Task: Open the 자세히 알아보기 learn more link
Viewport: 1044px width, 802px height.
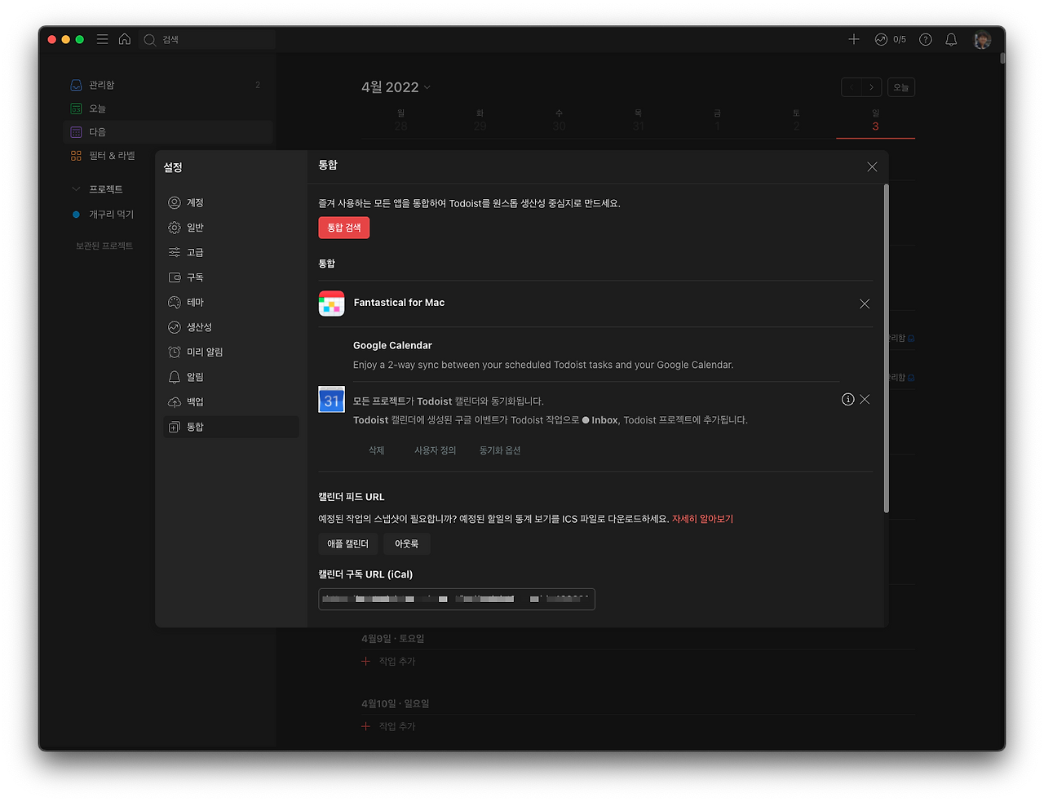Action: (702, 519)
